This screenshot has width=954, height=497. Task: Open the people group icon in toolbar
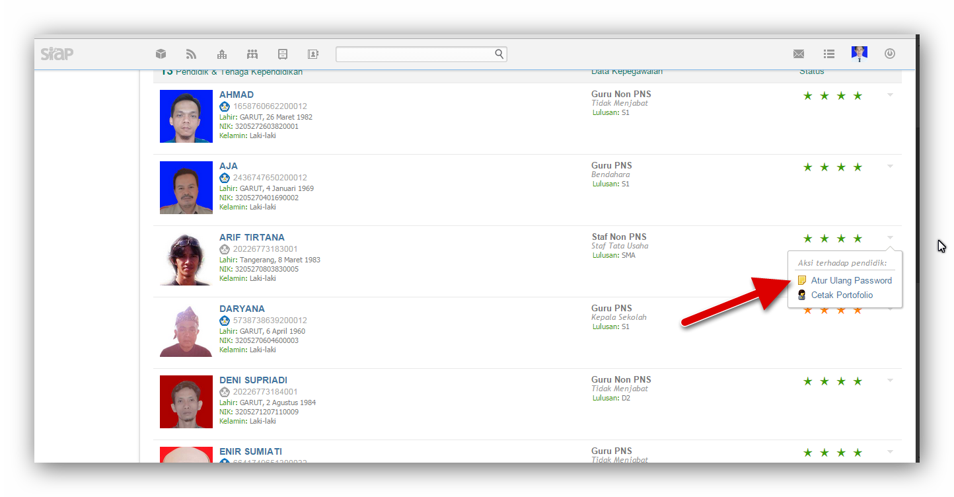[252, 54]
